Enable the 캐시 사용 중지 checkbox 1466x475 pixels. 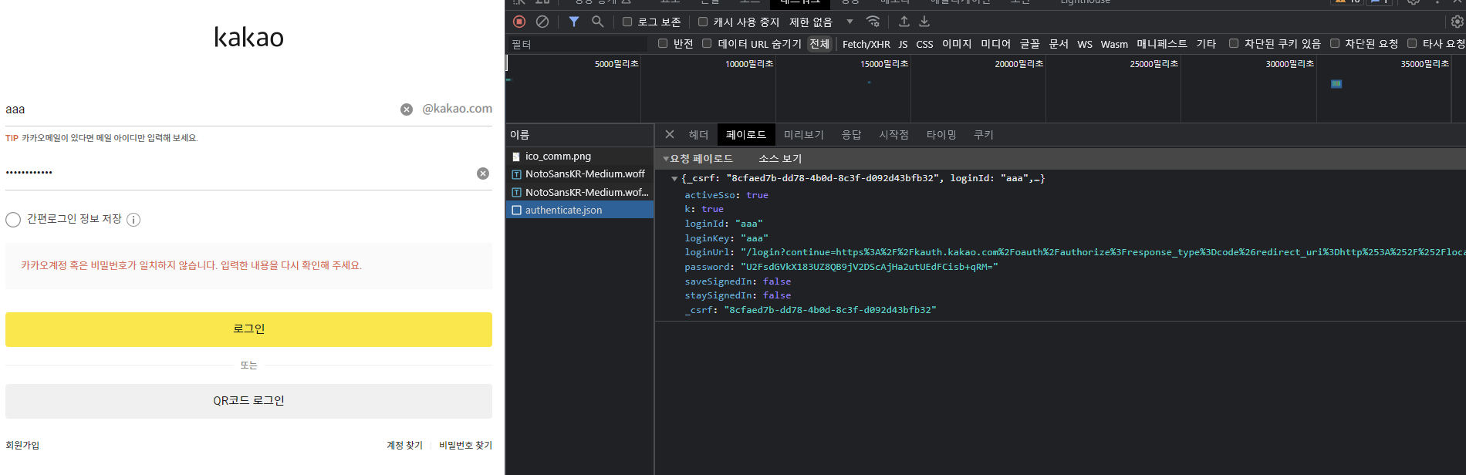tap(703, 22)
